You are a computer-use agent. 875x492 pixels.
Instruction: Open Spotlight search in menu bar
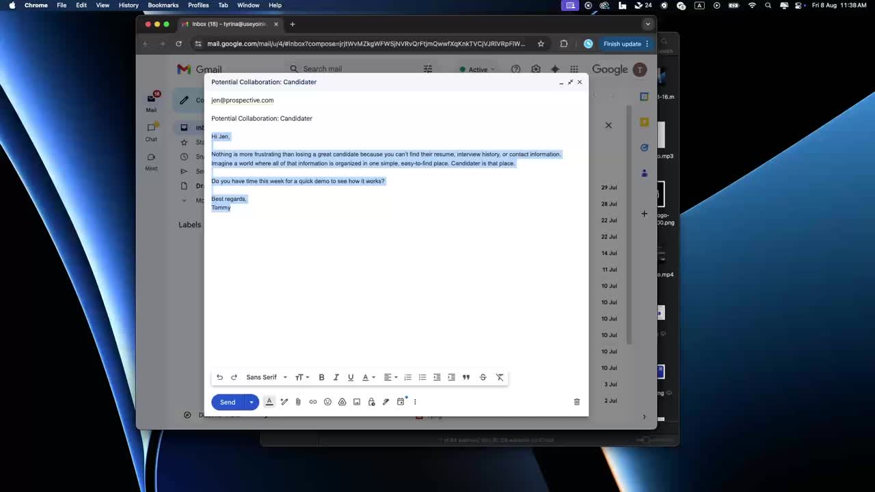(x=768, y=5)
